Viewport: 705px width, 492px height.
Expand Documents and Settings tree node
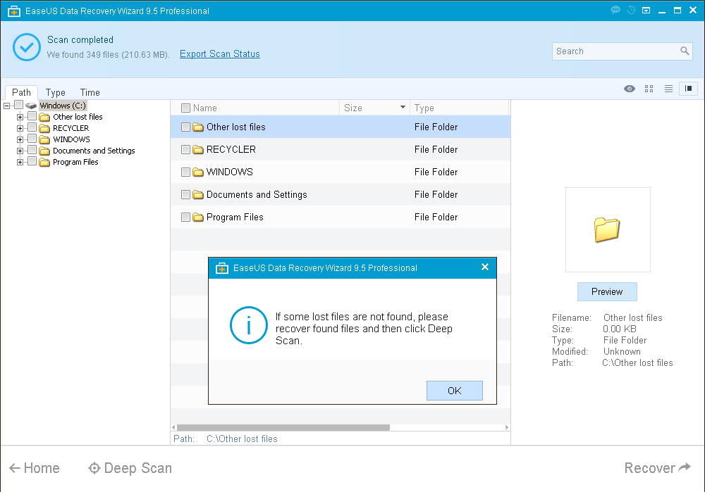point(20,151)
